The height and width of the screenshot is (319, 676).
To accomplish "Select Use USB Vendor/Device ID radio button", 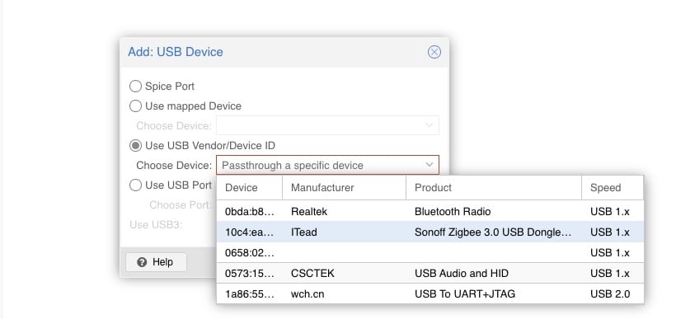I will click(x=135, y=146).
